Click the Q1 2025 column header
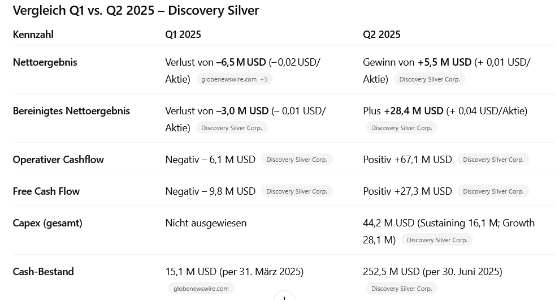This screenshot has width=555, height=300. (x=183, y=35)
